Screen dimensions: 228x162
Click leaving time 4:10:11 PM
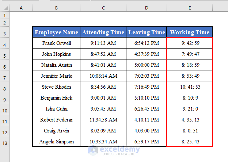tap(147, 120)
